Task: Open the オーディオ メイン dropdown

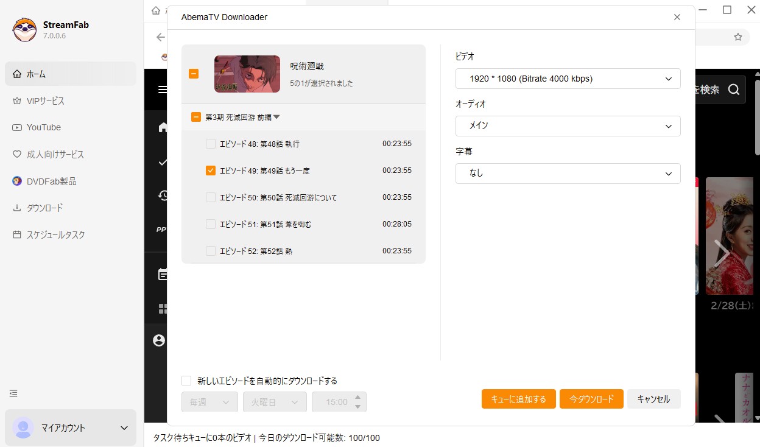Action: 568,126
